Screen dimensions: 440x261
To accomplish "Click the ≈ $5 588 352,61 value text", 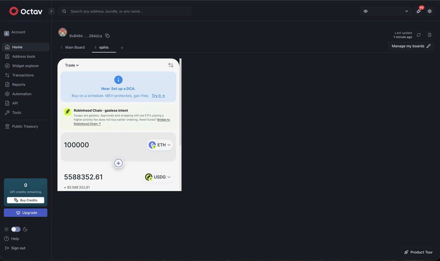I will 77,187.
